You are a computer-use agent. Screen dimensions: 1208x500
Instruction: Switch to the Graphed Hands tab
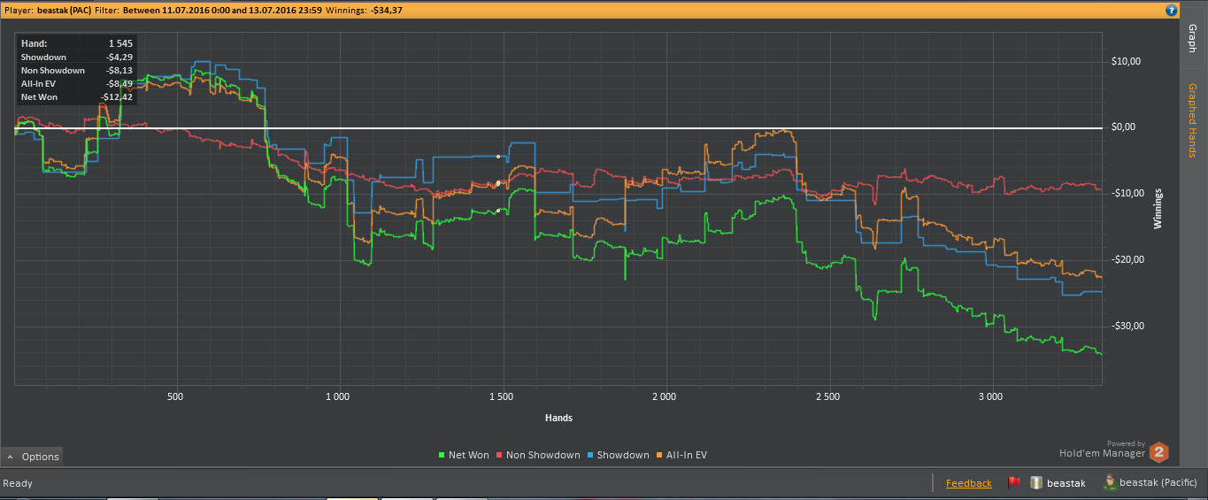pos(1192,120)
